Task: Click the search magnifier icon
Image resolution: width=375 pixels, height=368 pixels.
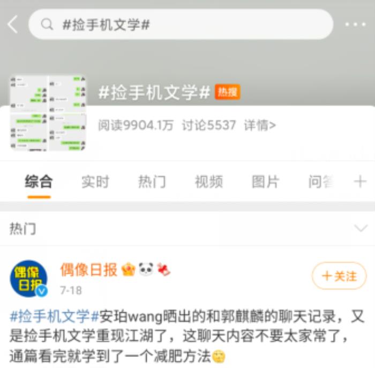Action: coord(47,24)
